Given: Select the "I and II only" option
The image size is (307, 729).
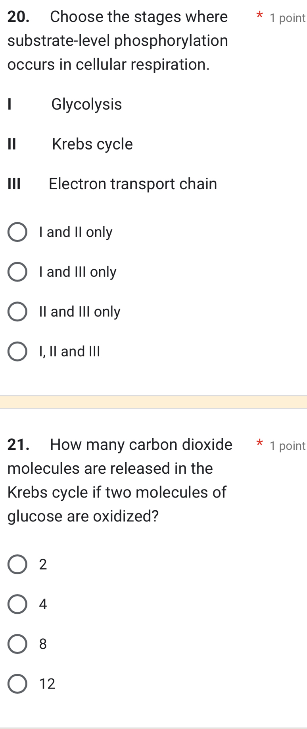Looking at the screenshot, I should [x=17, y=231].
